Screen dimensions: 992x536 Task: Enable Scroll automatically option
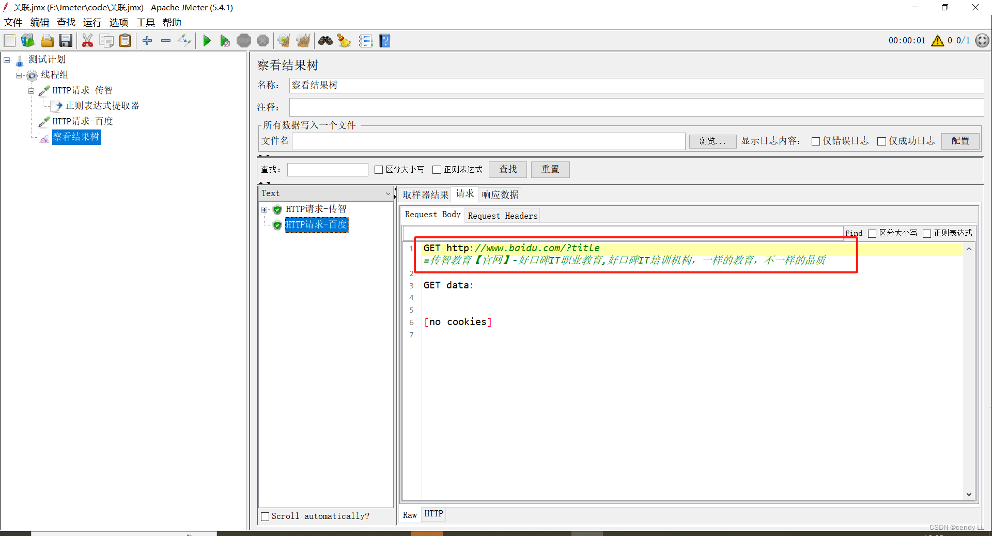(x=266, y=516)
